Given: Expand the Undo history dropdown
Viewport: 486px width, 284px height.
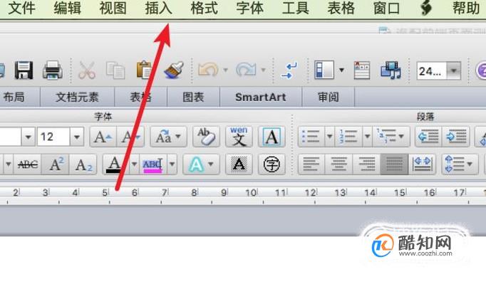Looking at the screenshot, I should (225, 70).
